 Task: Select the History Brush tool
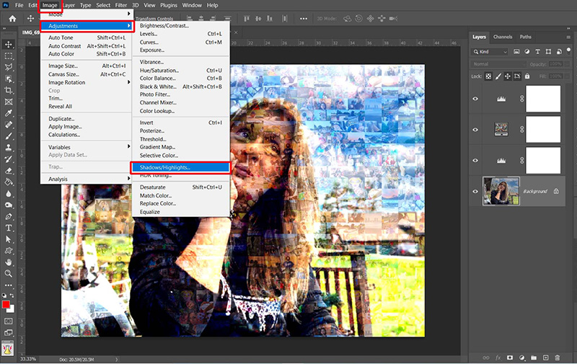(8, 159)
